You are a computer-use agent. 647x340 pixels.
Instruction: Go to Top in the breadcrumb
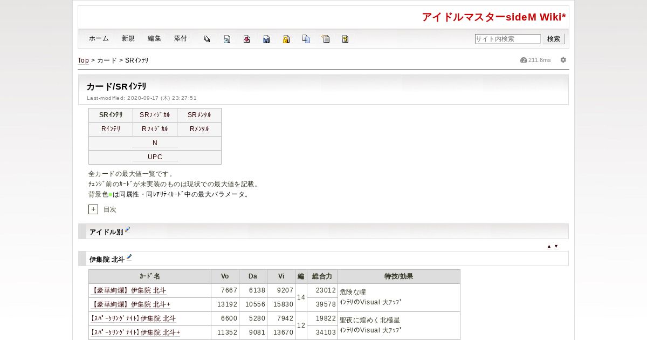[83, 60]
